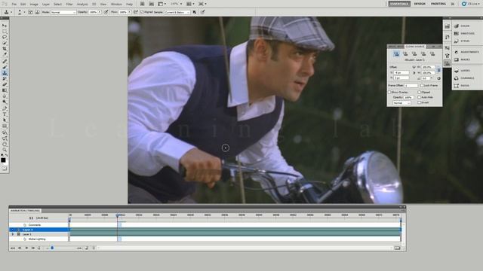Switch to Design workspace

[x=420, y=4]
